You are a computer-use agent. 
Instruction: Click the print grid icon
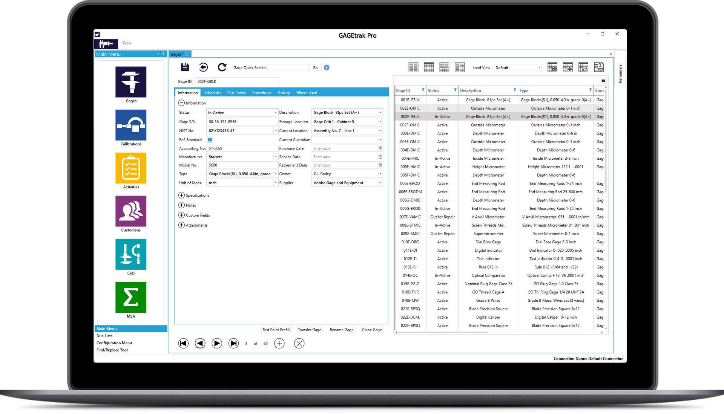[x=583, y=67]
